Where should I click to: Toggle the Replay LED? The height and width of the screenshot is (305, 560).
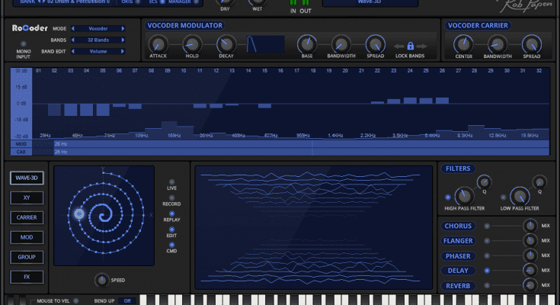click(x=171, y=213)
